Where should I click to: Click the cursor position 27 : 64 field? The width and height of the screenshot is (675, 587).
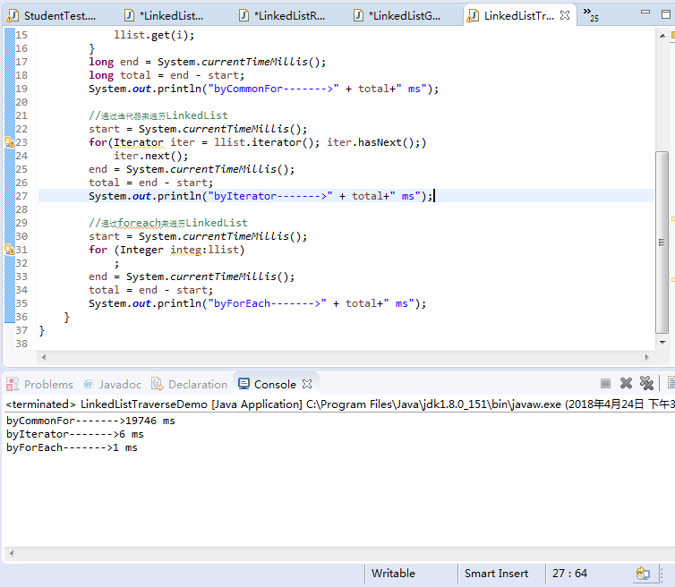tap(569, 574)
